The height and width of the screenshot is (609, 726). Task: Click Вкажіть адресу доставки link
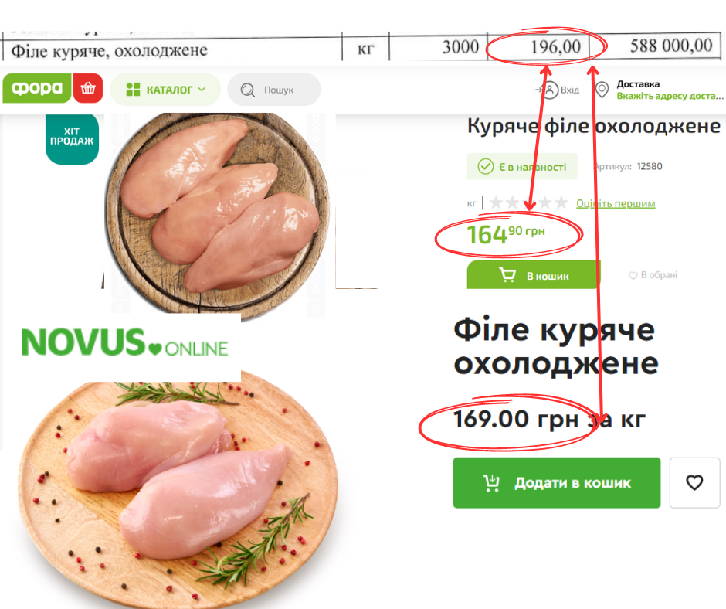[x=670, y=96]
